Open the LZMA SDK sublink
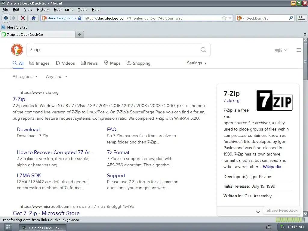 [29, 175]
